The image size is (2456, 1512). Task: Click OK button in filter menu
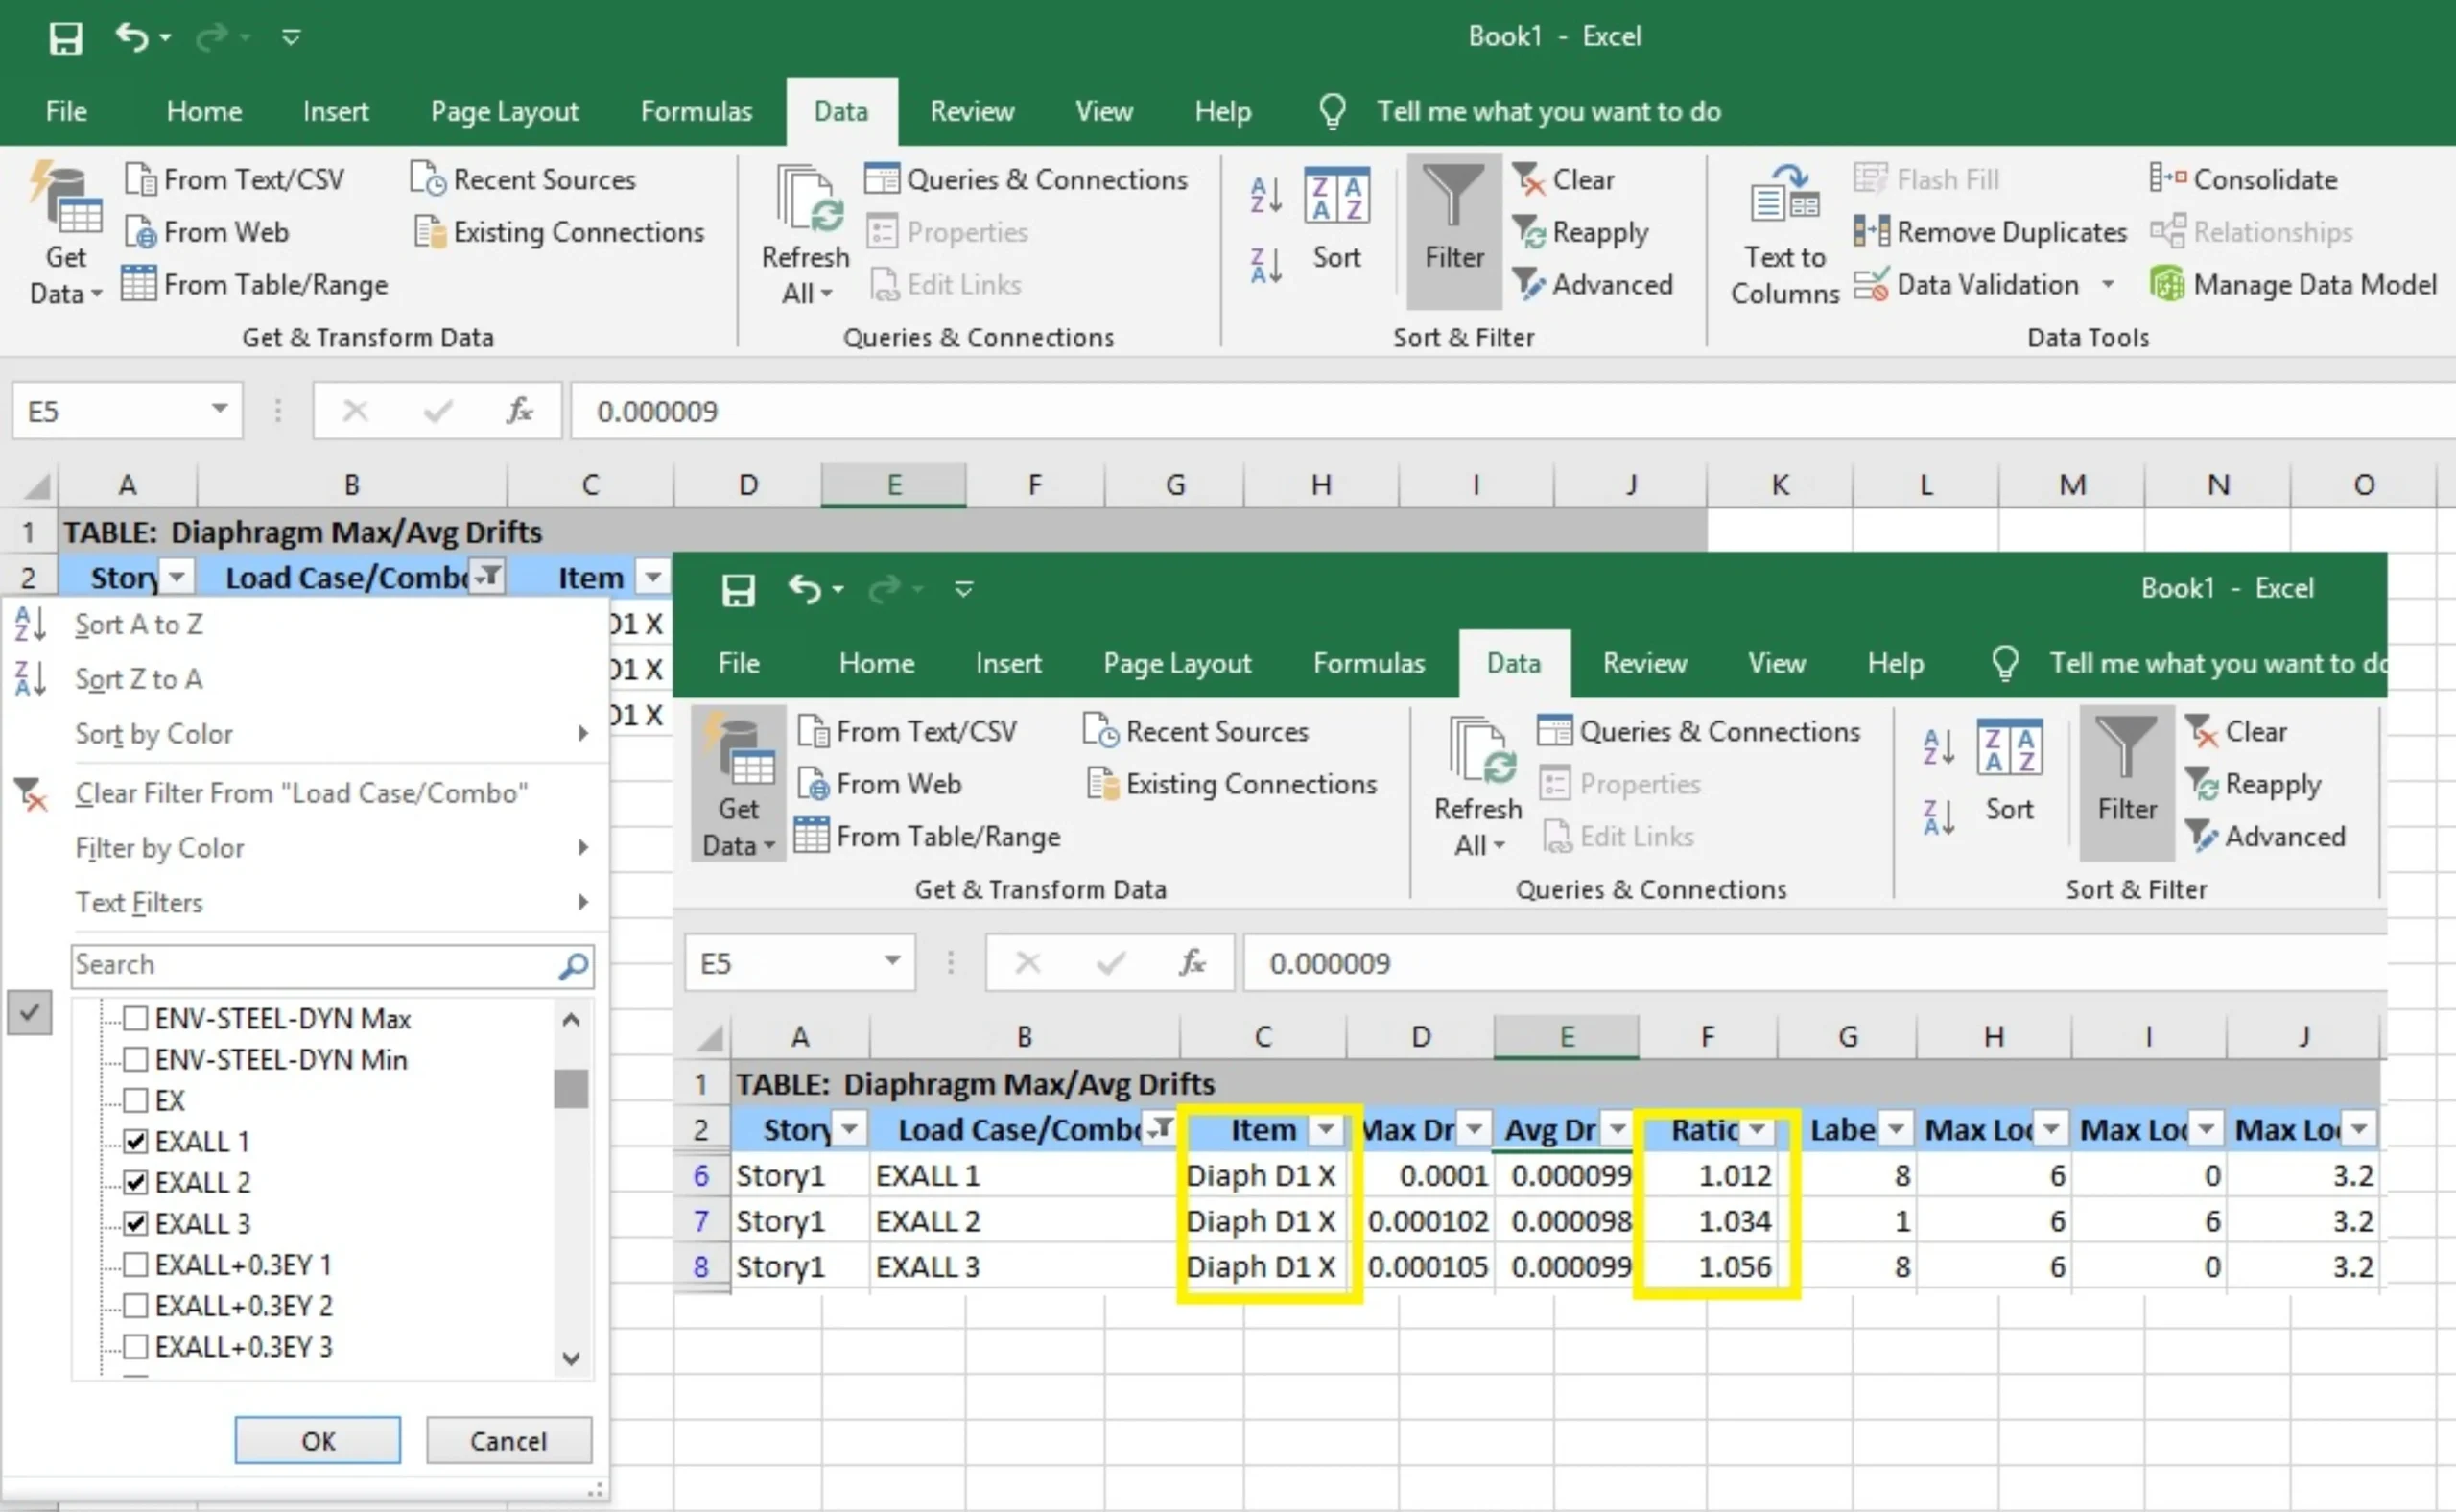coord(318,1440)
